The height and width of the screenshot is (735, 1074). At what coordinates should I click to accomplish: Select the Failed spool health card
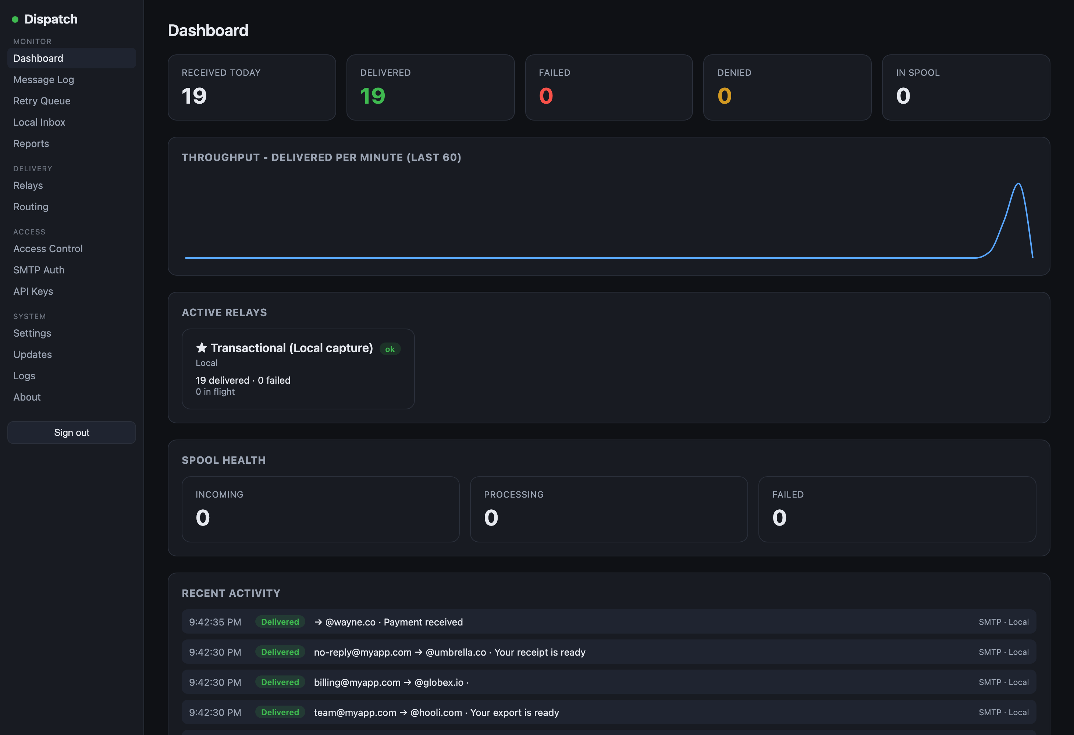click(897, 509)
